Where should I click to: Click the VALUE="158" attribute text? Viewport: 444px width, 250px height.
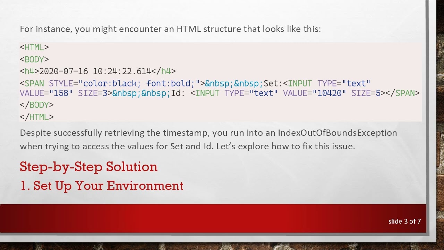pyautogui.click(x=46, y=93)
